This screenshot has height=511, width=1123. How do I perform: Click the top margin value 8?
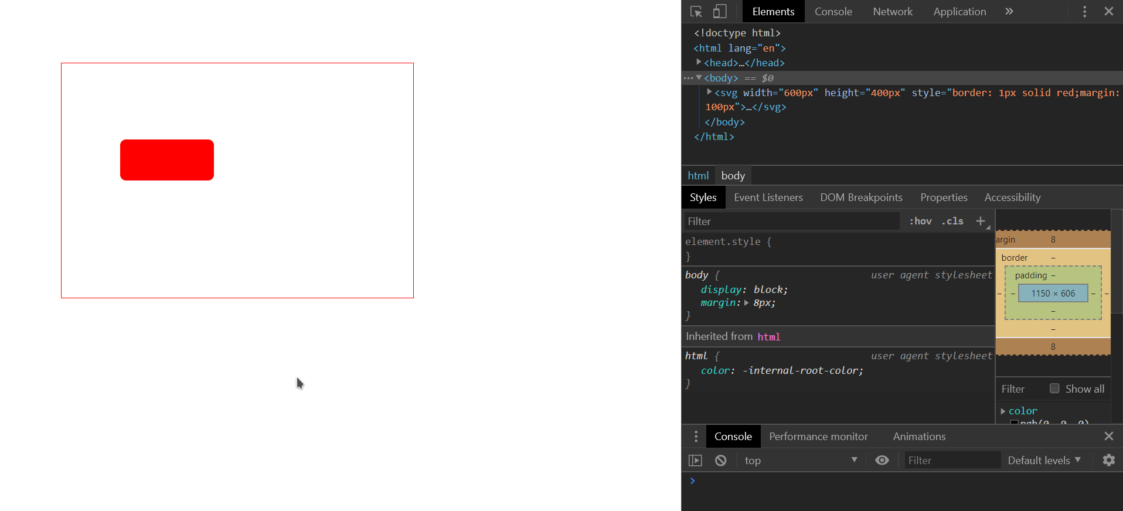coord(1053,240)
